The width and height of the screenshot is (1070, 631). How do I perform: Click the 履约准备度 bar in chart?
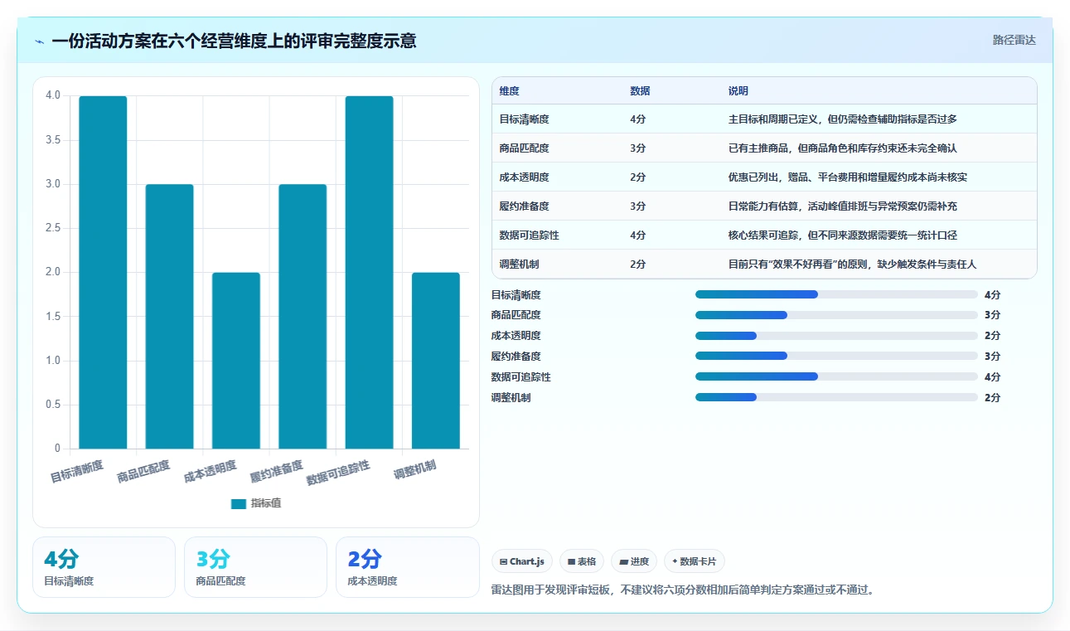pyautogui.click(x=303, y=316)
